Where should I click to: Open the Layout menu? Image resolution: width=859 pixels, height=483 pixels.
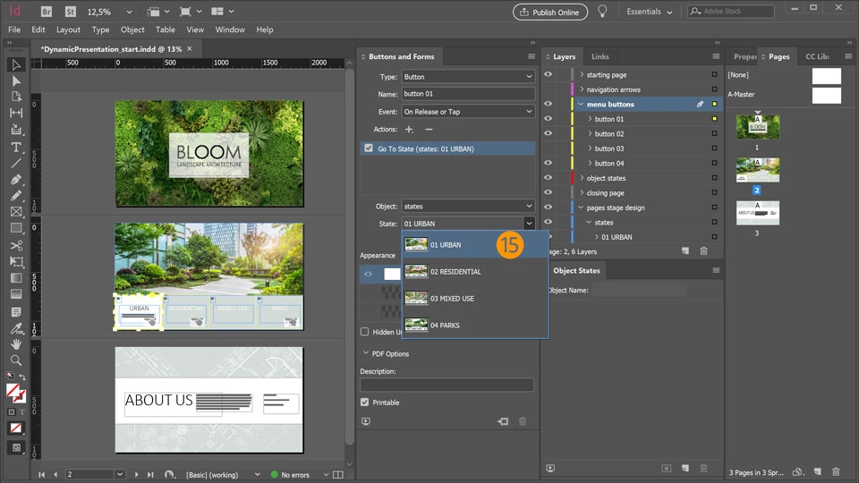[68, 30]
